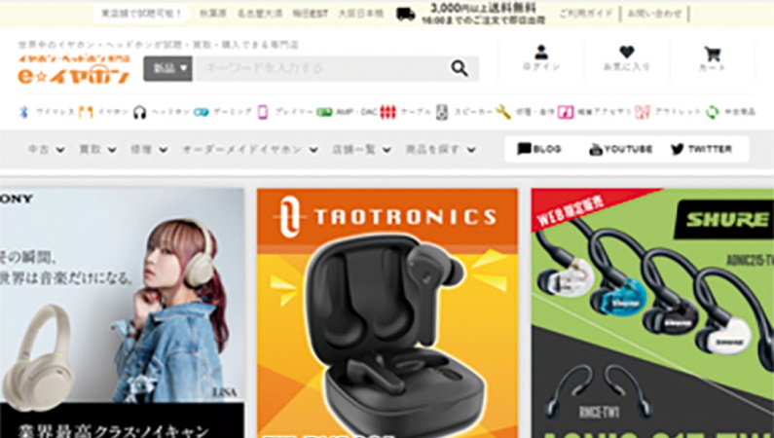Open the TaoTronics earbuds banner
This screenshot has height=438, width=774.
[x=387, y=312]
